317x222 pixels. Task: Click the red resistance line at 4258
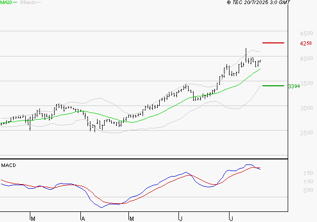pyautogui.click(x=273, y=43)
